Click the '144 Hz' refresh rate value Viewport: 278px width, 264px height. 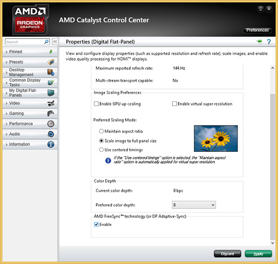point(179,68)
